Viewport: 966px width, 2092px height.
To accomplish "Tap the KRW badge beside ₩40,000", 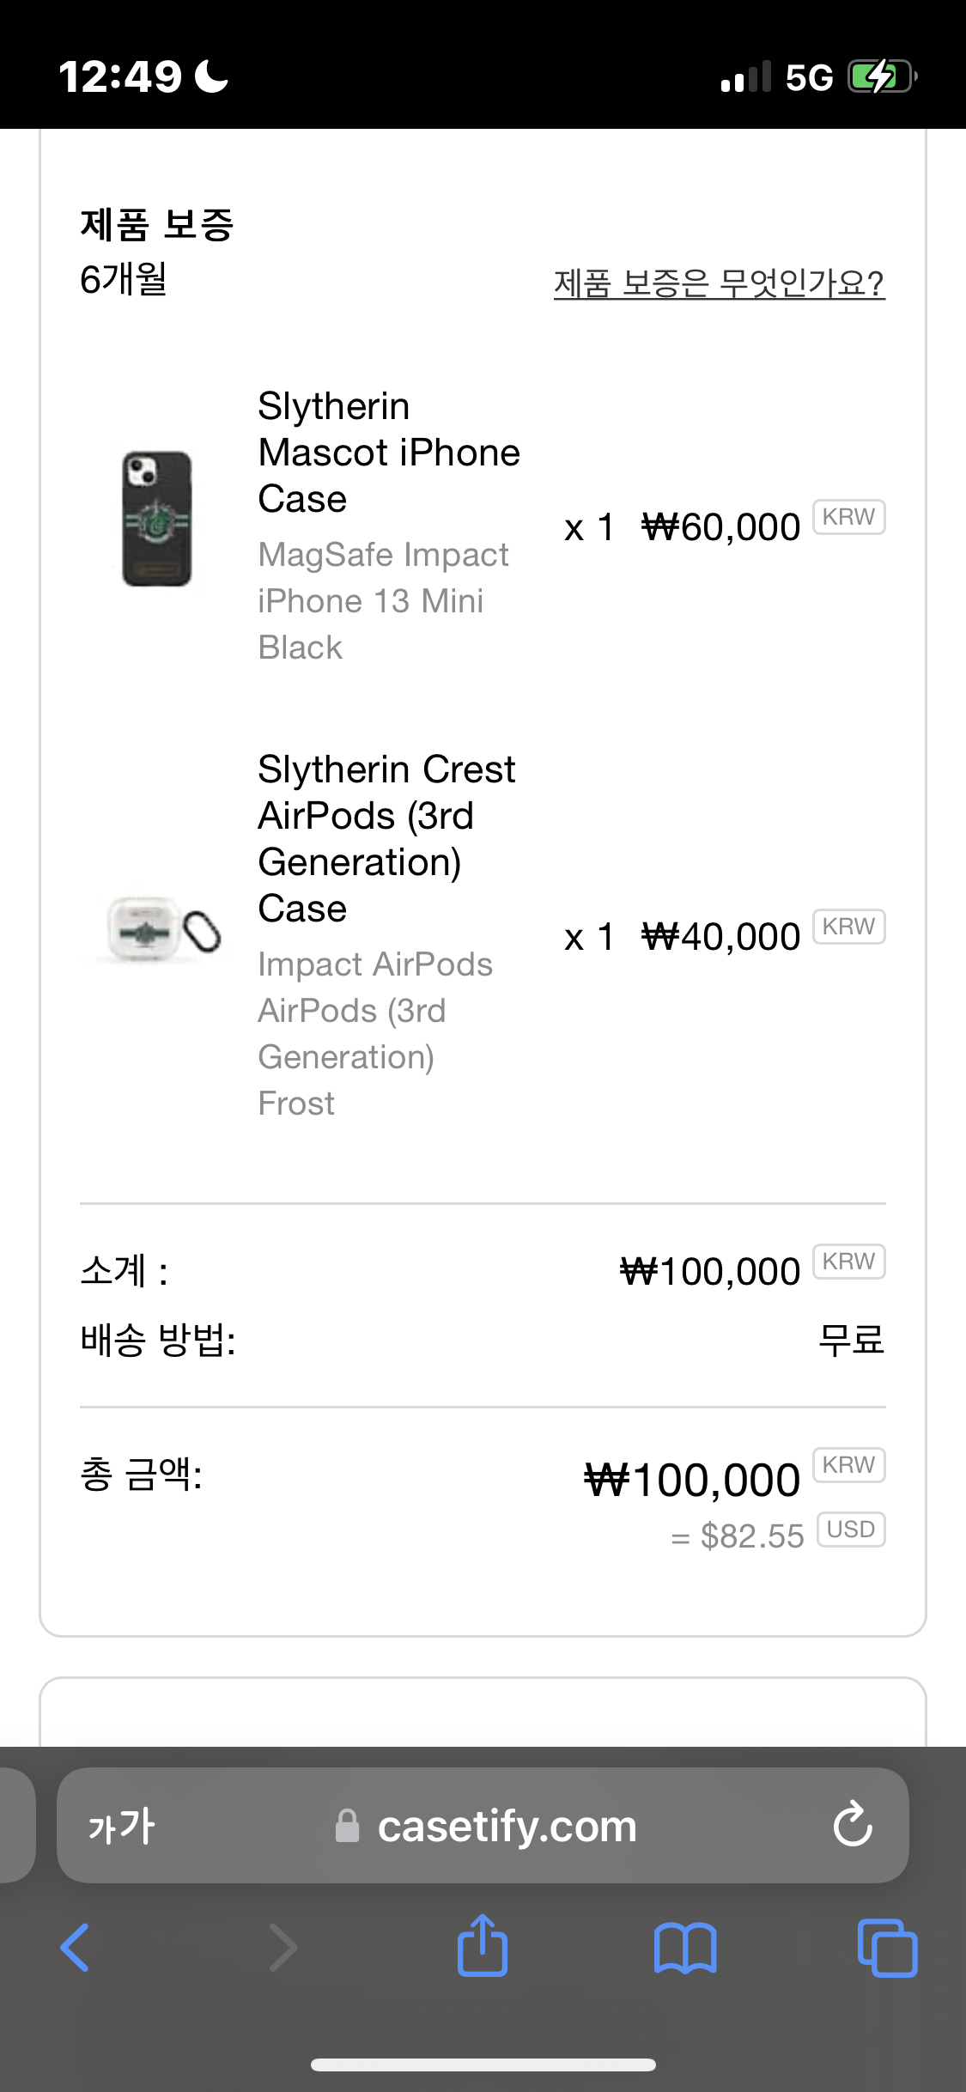I will click(848, 927).
